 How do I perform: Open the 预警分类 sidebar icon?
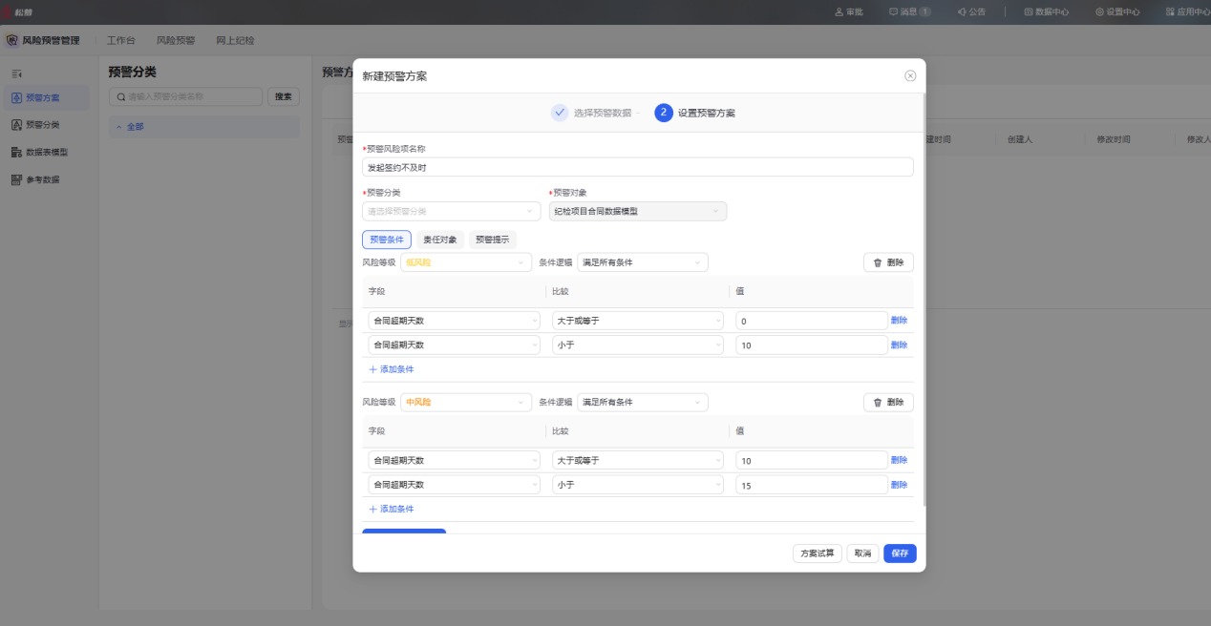17,124
